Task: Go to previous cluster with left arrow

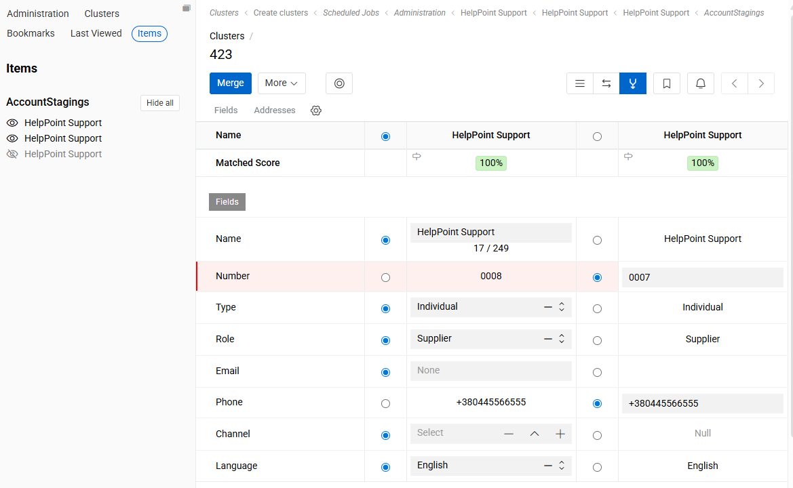Action: click(x=735, y=83)
